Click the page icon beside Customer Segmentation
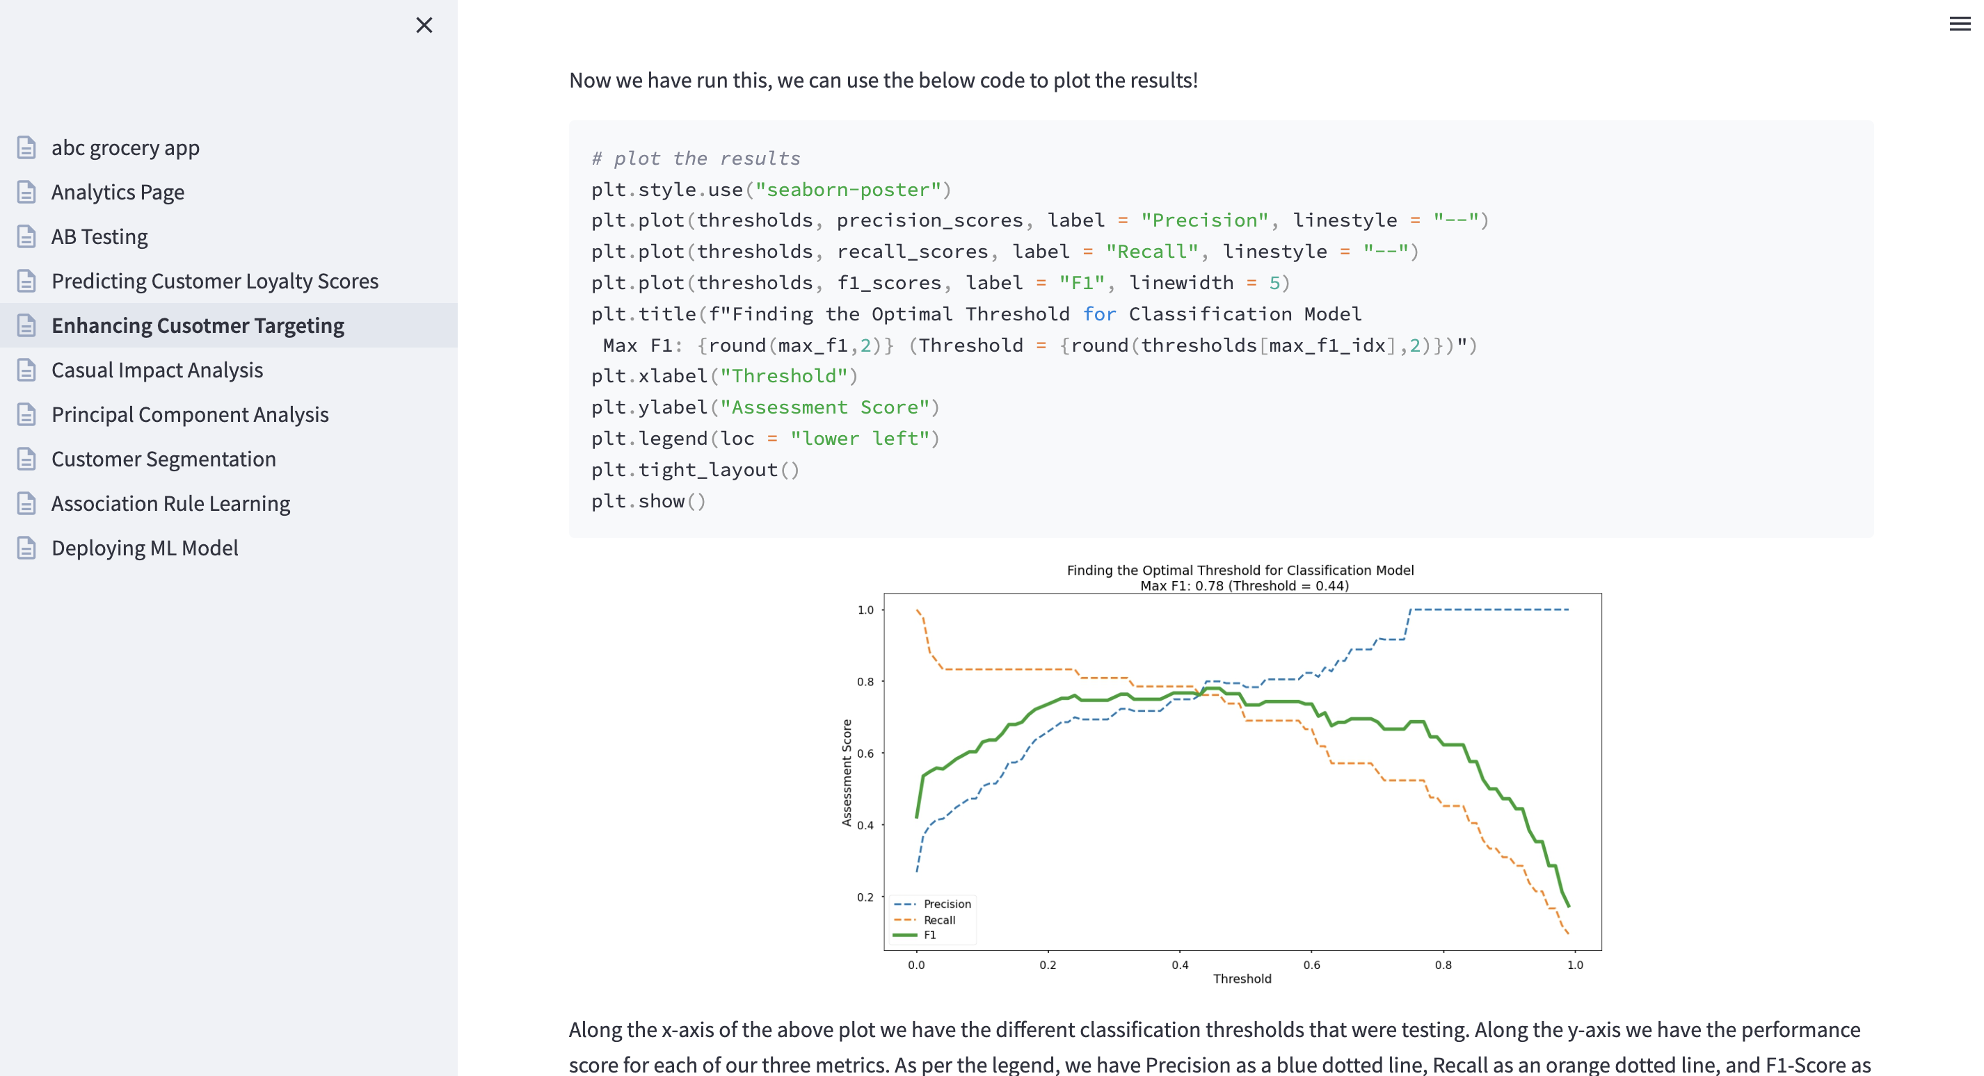The height and width of the screenshot is (1076, 1984). [x=26, y=459]
